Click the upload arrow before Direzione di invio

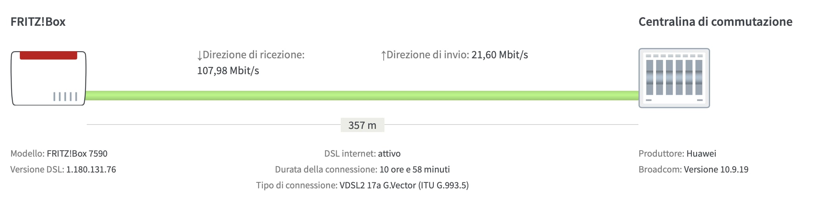click(383, 56)
